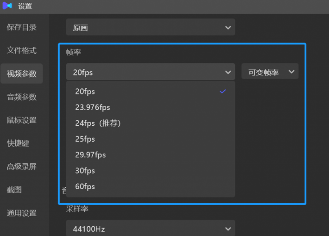Go to the 通用设置 tab
This screenshot has height=236, width=329.
(x=21, y=213)
